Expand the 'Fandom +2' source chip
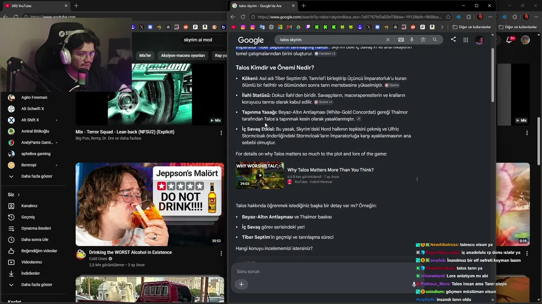542x304 pixels. 325,54
